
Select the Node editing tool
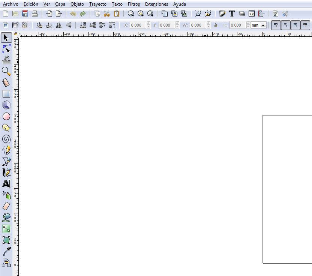click(5, 48)
